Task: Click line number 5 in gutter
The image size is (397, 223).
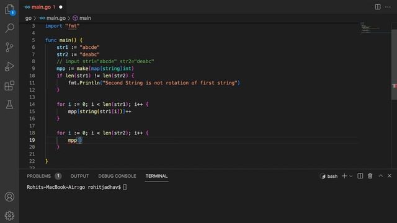Action: (33, 40)
